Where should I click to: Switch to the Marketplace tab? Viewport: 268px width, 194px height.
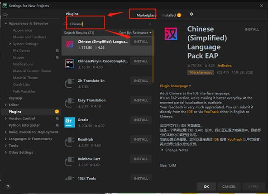[x=146, y=15]
